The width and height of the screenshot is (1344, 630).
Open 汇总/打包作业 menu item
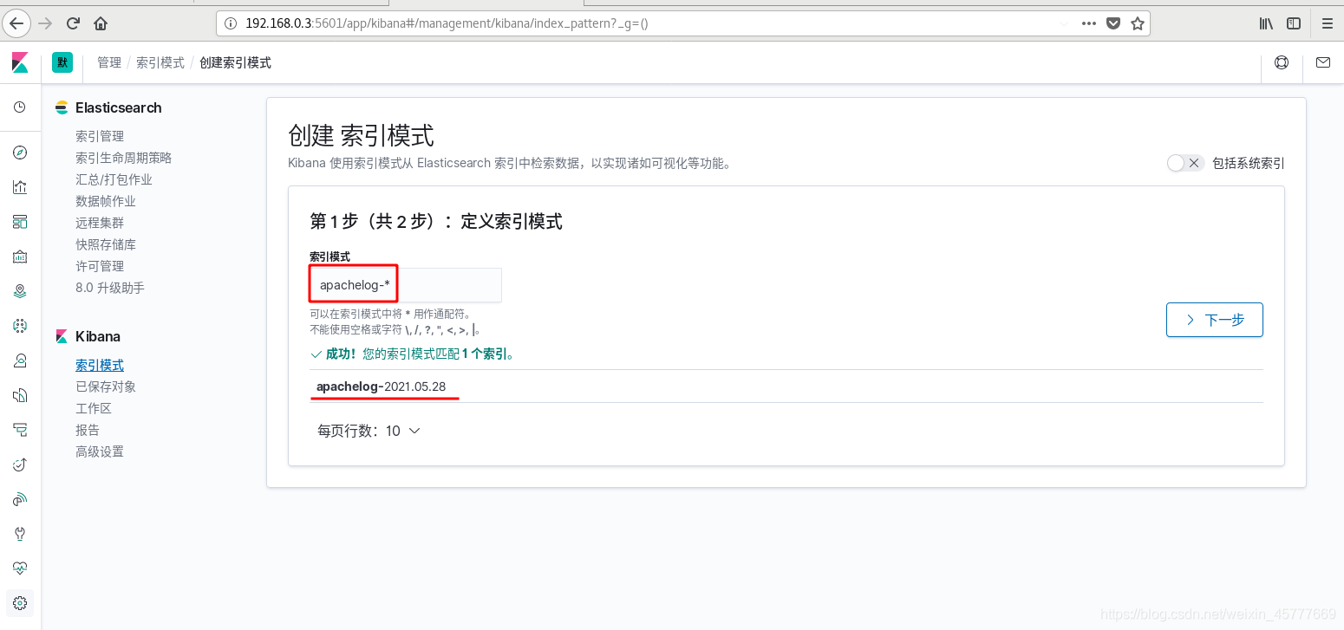click(x=114, y=179)
